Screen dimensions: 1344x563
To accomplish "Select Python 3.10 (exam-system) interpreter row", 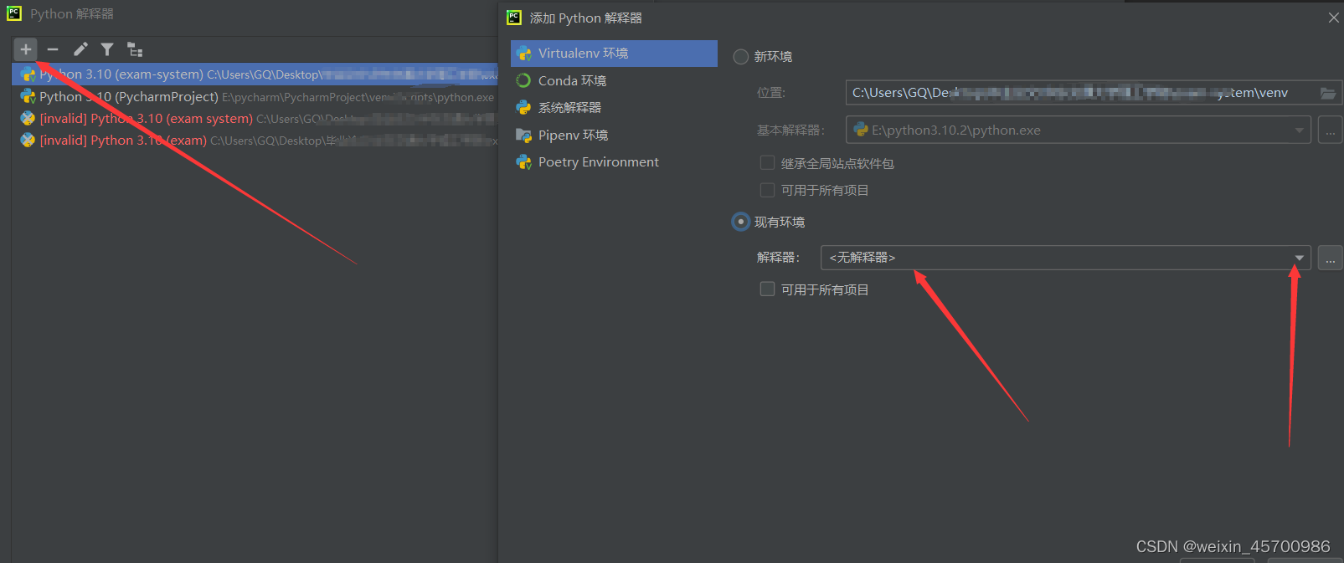I will [x=255, y=74].
